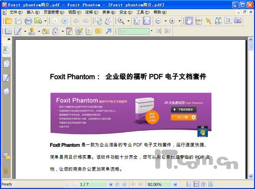Viewport: 255px width, 189px height.
Task: Open the Attachments paperclip panel in sidebar
Action: tap(6, 170)
